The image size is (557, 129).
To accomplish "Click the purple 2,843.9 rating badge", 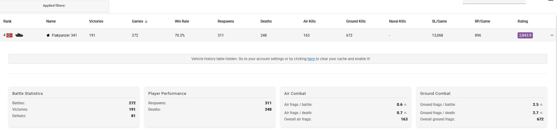I will (525, 35).
